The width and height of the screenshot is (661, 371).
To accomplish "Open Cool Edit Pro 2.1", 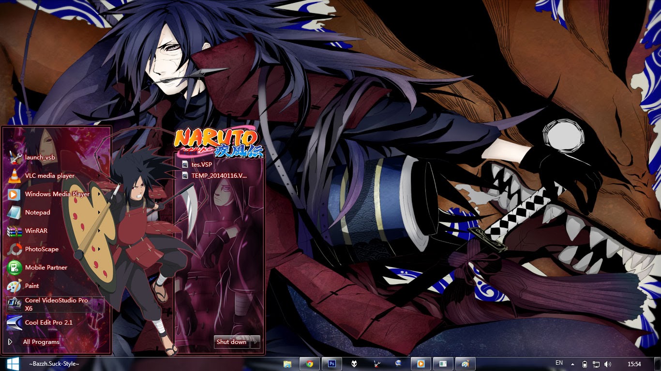I will click(x=55, y=323).
